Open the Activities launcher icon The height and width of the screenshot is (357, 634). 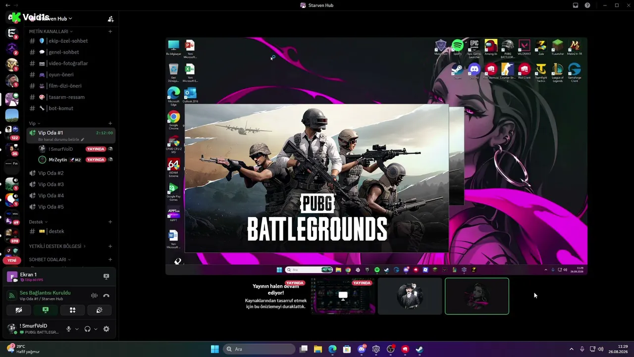72,310
